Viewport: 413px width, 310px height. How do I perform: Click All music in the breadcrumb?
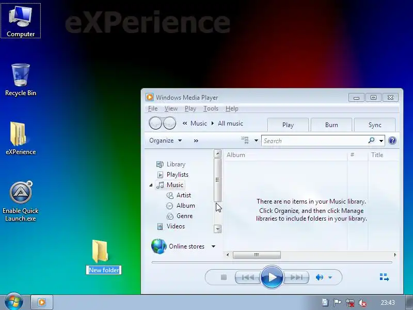(x=230, y=123)
